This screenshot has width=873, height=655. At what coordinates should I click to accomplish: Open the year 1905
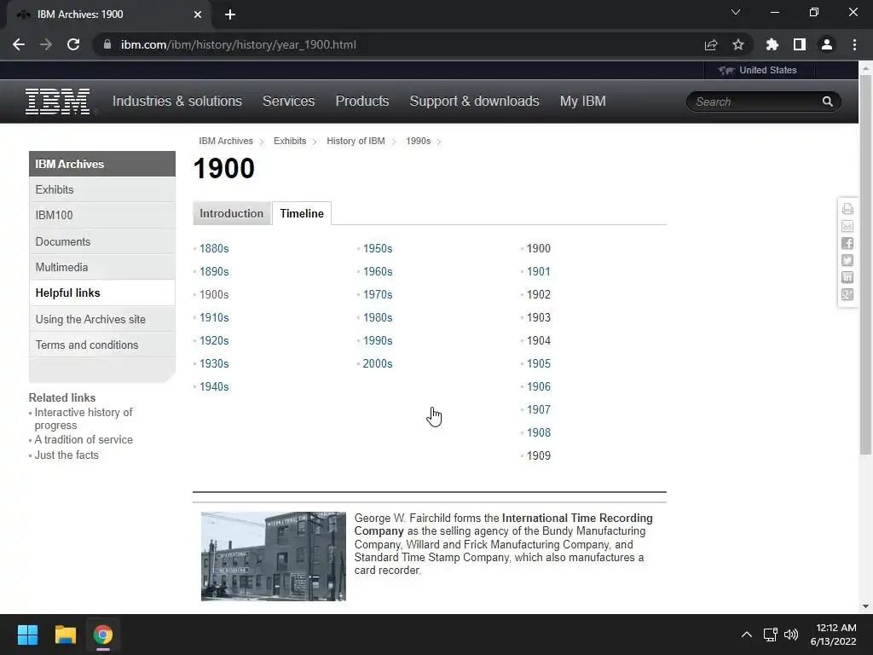[539, 363]
